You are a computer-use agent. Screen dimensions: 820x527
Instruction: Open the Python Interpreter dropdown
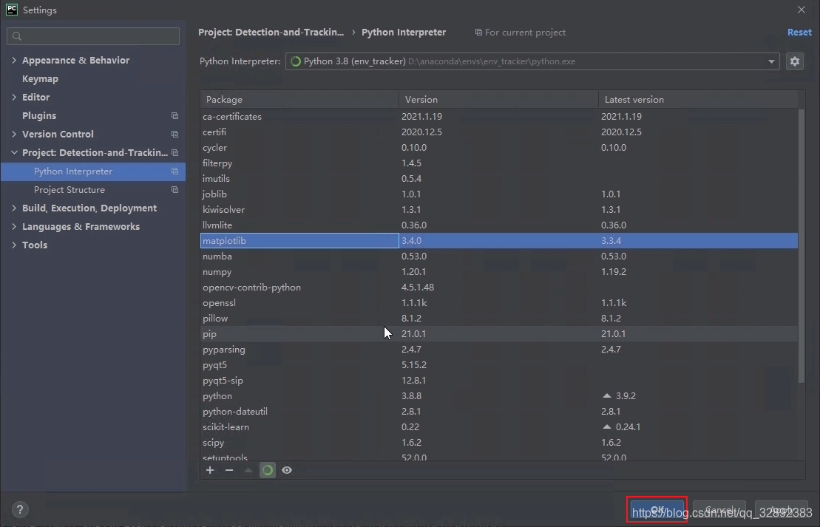pos(771,61)
